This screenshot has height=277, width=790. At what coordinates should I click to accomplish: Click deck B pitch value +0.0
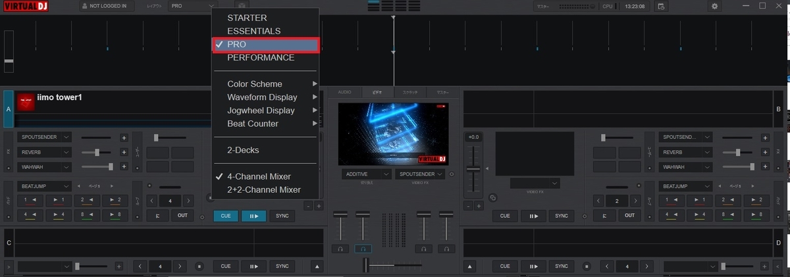[473, 138]
